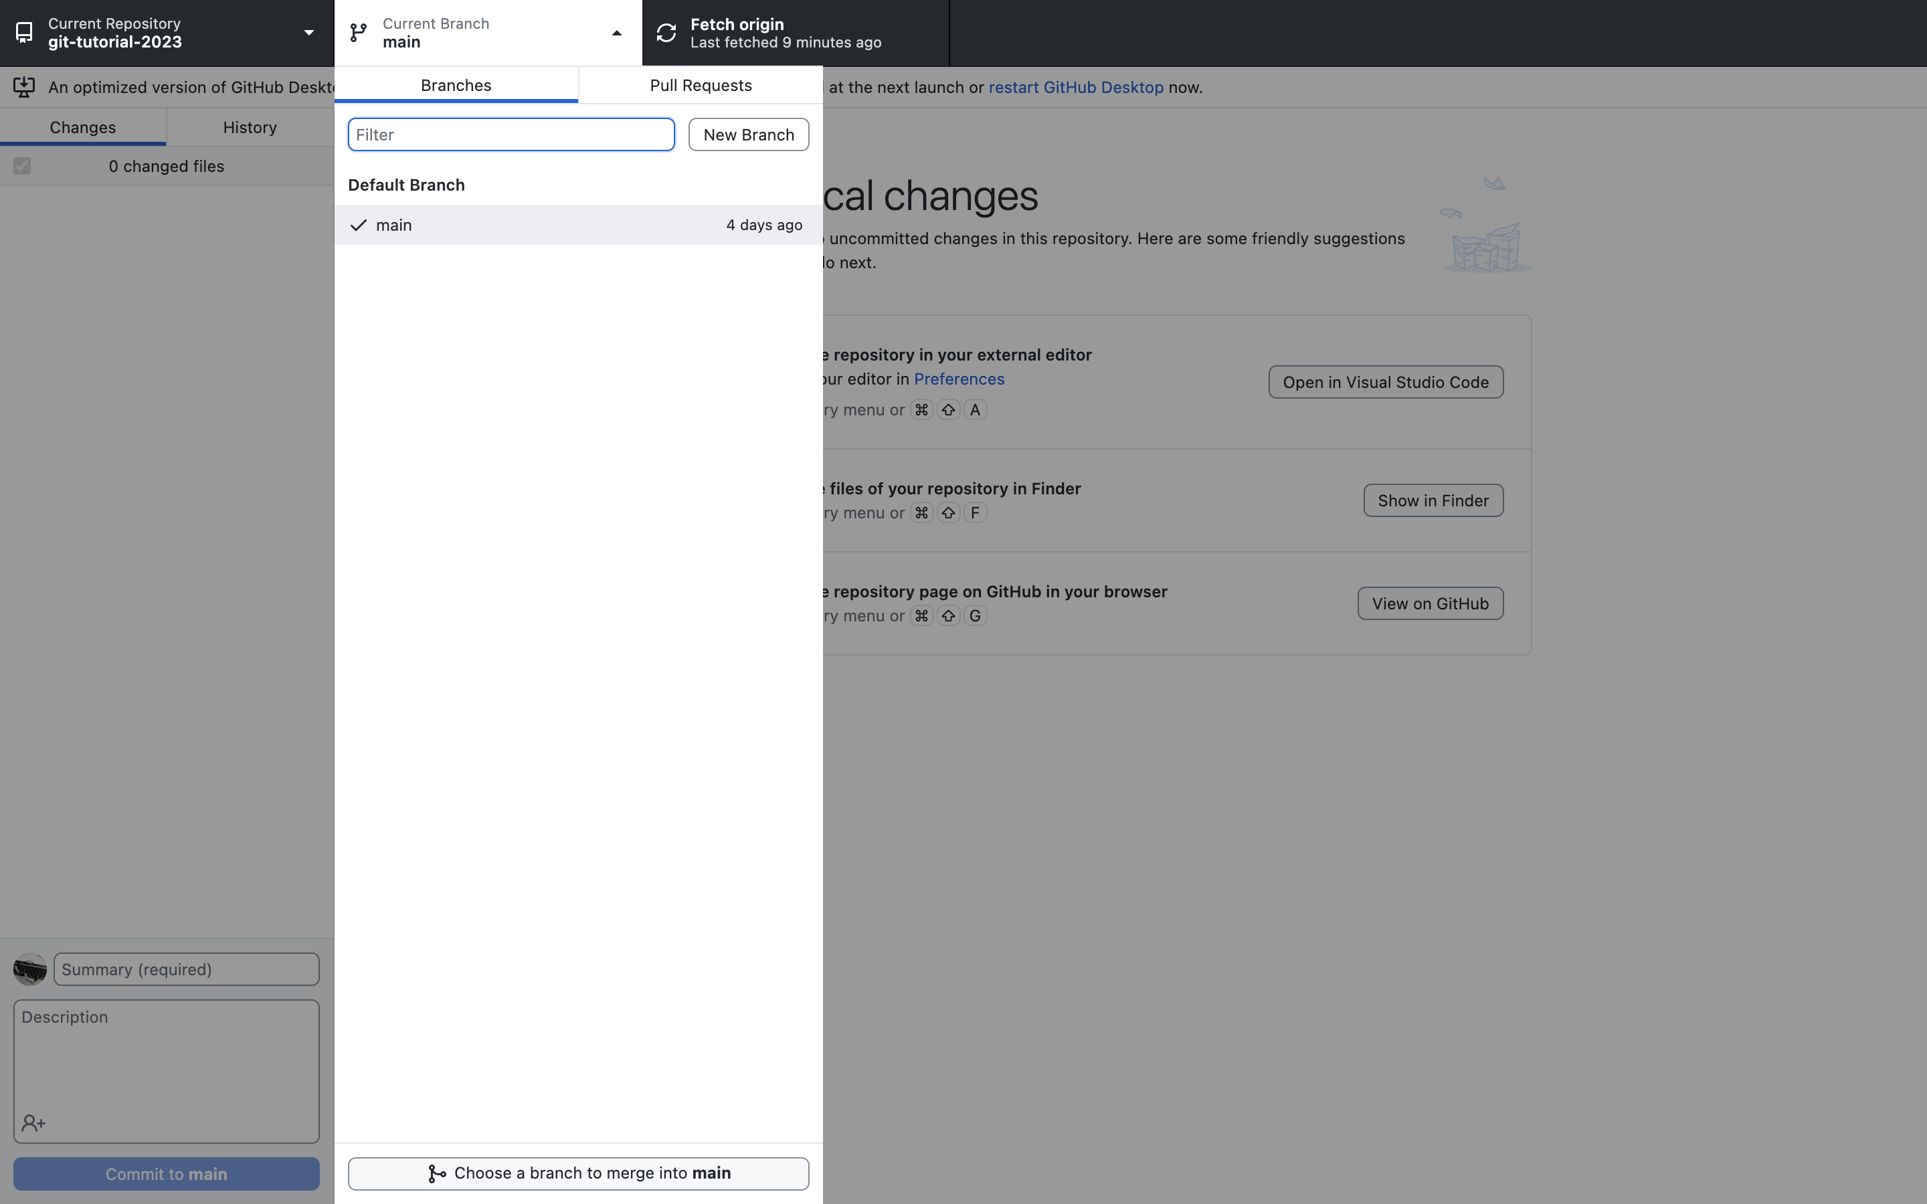This screenshot has height=1204, width=1927.
Task: Select the Branches tab
Action: coord(456,85)
